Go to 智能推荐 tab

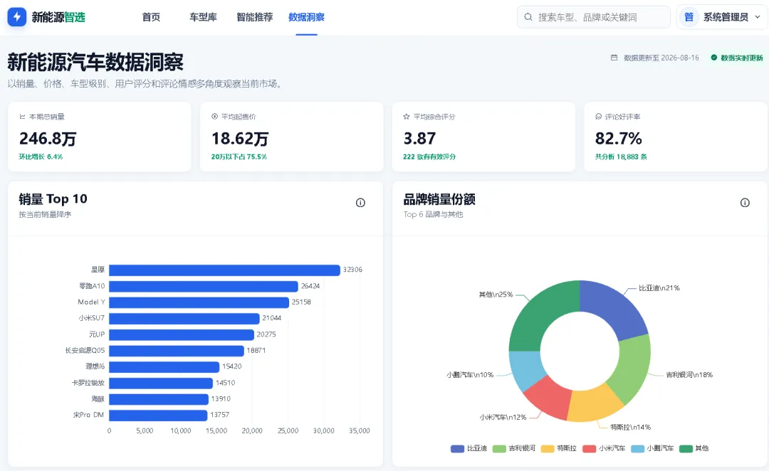[254, 17]
